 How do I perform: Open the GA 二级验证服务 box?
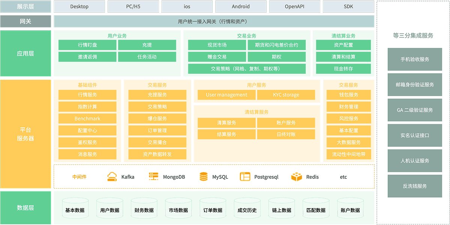(415, 110)
